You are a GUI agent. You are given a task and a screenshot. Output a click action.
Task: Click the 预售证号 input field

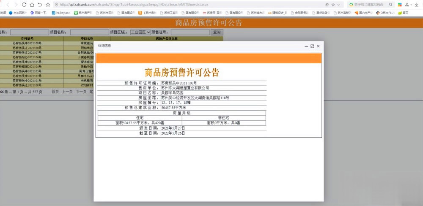point(190,32)
